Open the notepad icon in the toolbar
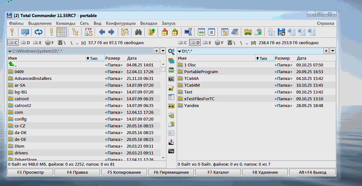The height and width of the screenshot is (186, 362). (x=234, y=32)
